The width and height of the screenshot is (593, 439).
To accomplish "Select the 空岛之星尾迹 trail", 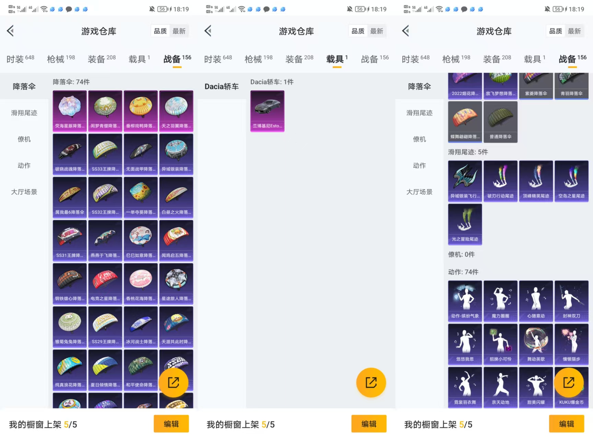I will point(571,181).
